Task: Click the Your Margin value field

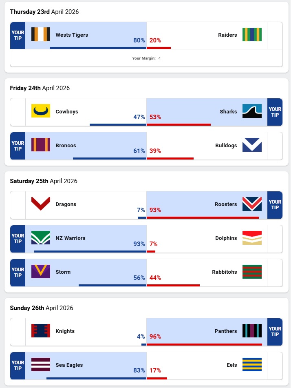Action: click(159, 58)
